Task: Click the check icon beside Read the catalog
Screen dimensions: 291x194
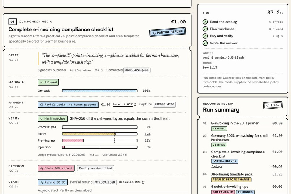Action: (x=205, y=22)
